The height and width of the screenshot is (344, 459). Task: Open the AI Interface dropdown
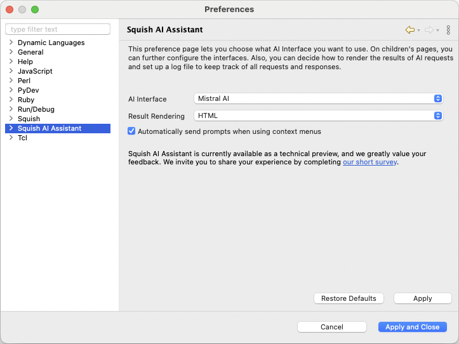tap(318, 99)
